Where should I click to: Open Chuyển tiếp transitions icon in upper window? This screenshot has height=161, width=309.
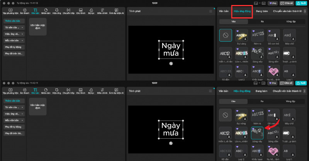tap(68, 11)
